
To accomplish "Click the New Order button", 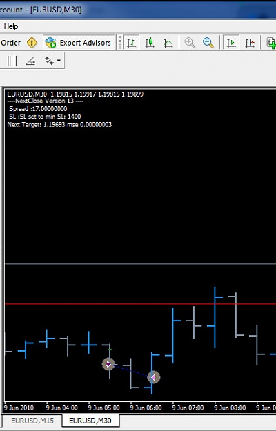I will pos(10,43).
